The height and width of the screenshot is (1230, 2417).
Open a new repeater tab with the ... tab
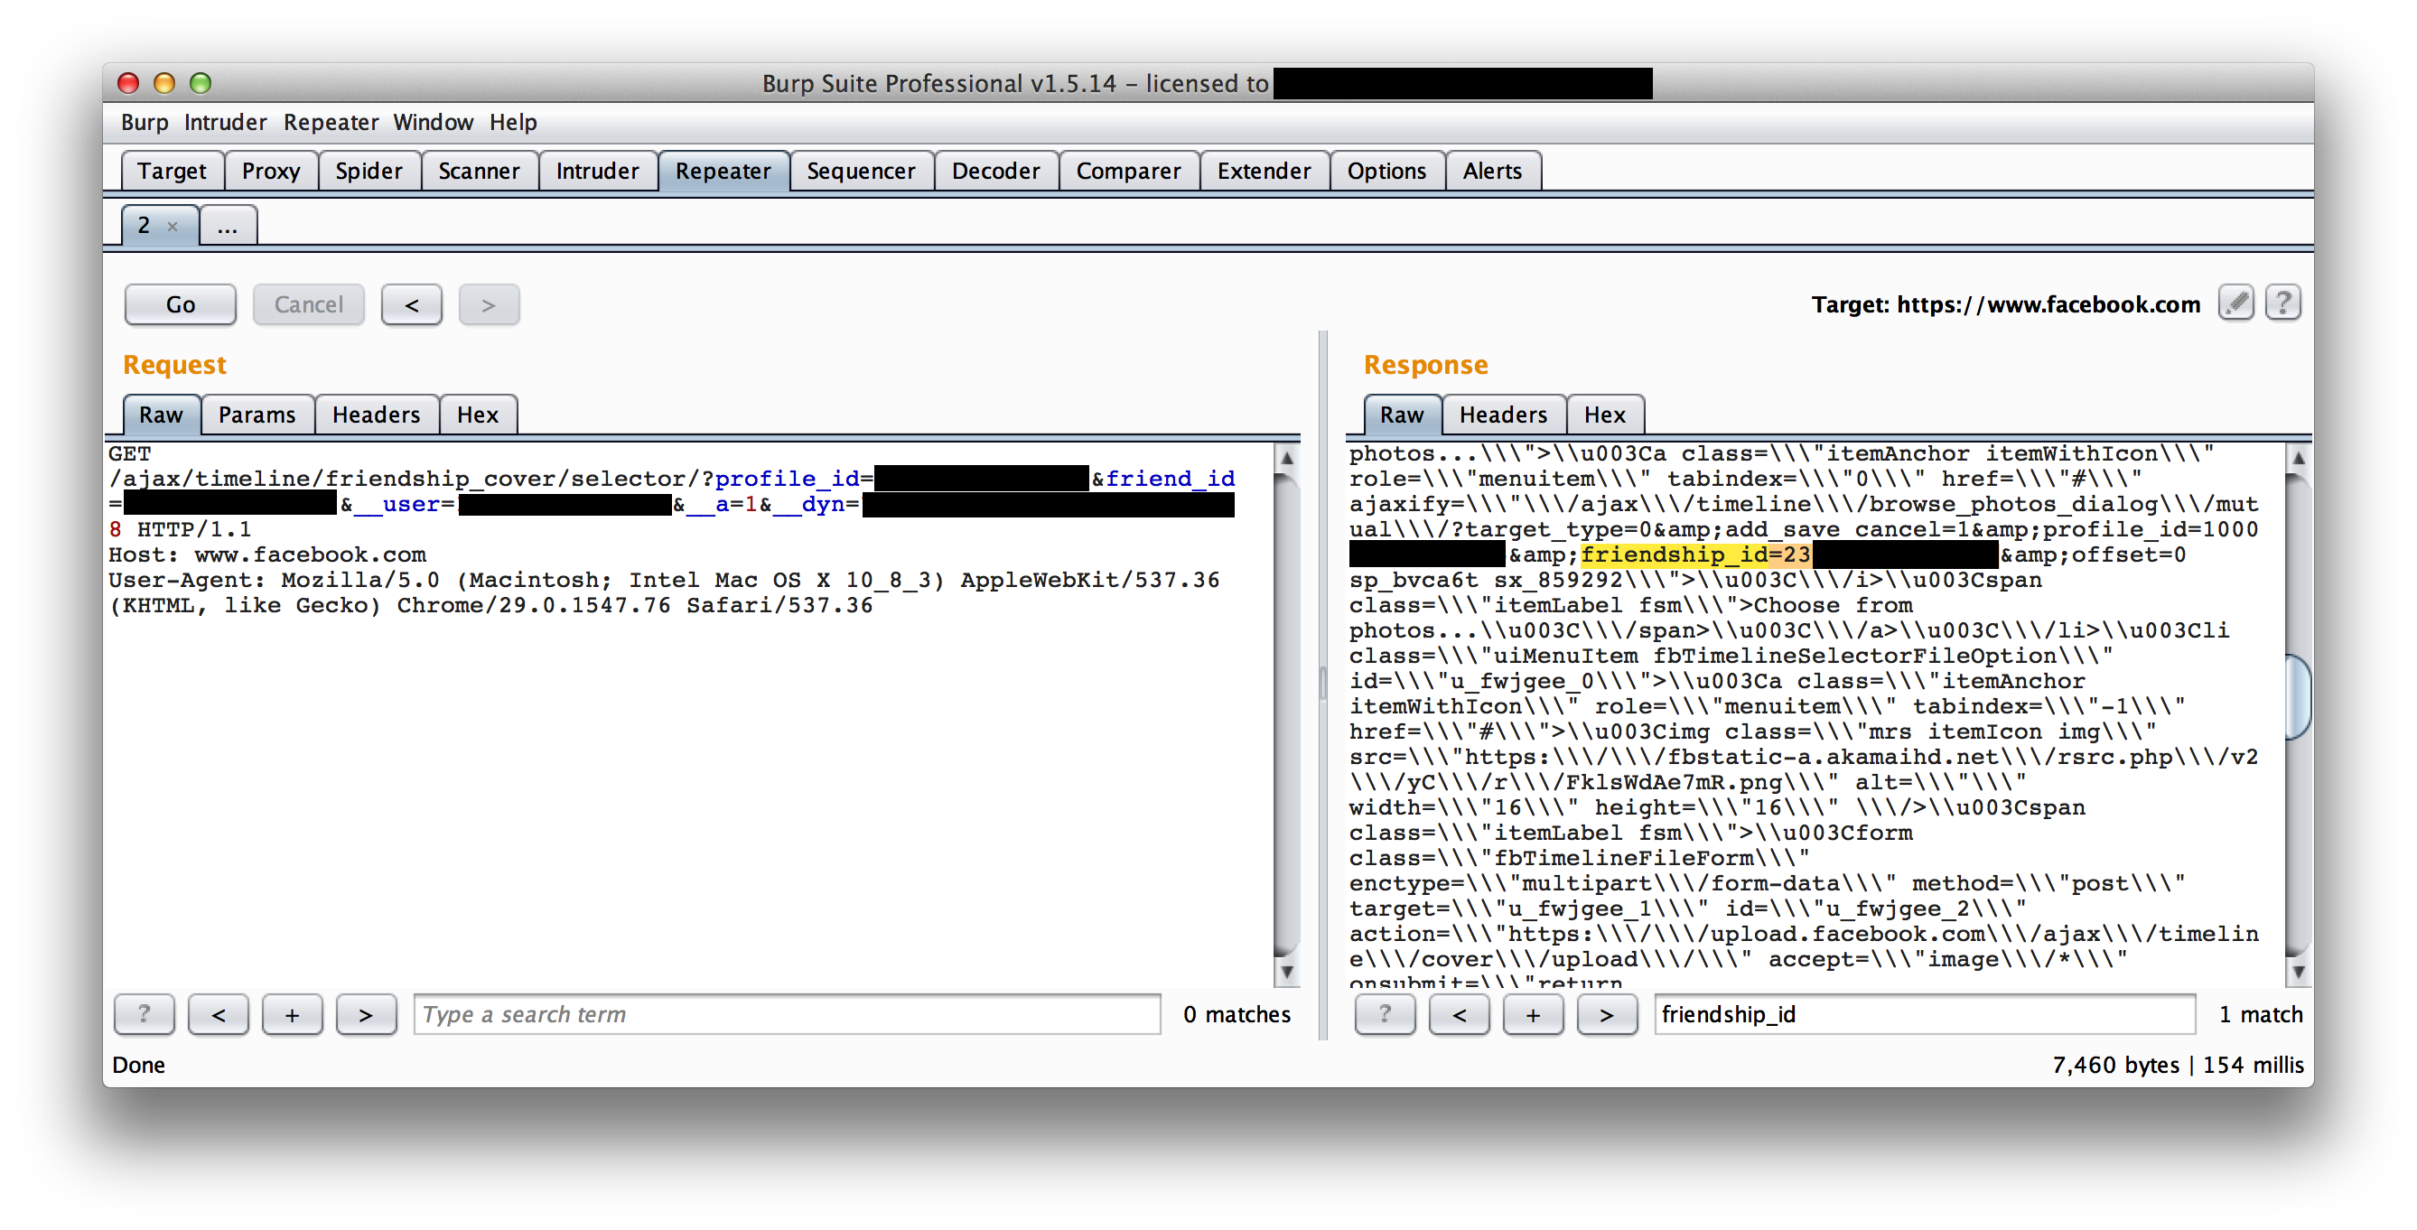[227, 226]
